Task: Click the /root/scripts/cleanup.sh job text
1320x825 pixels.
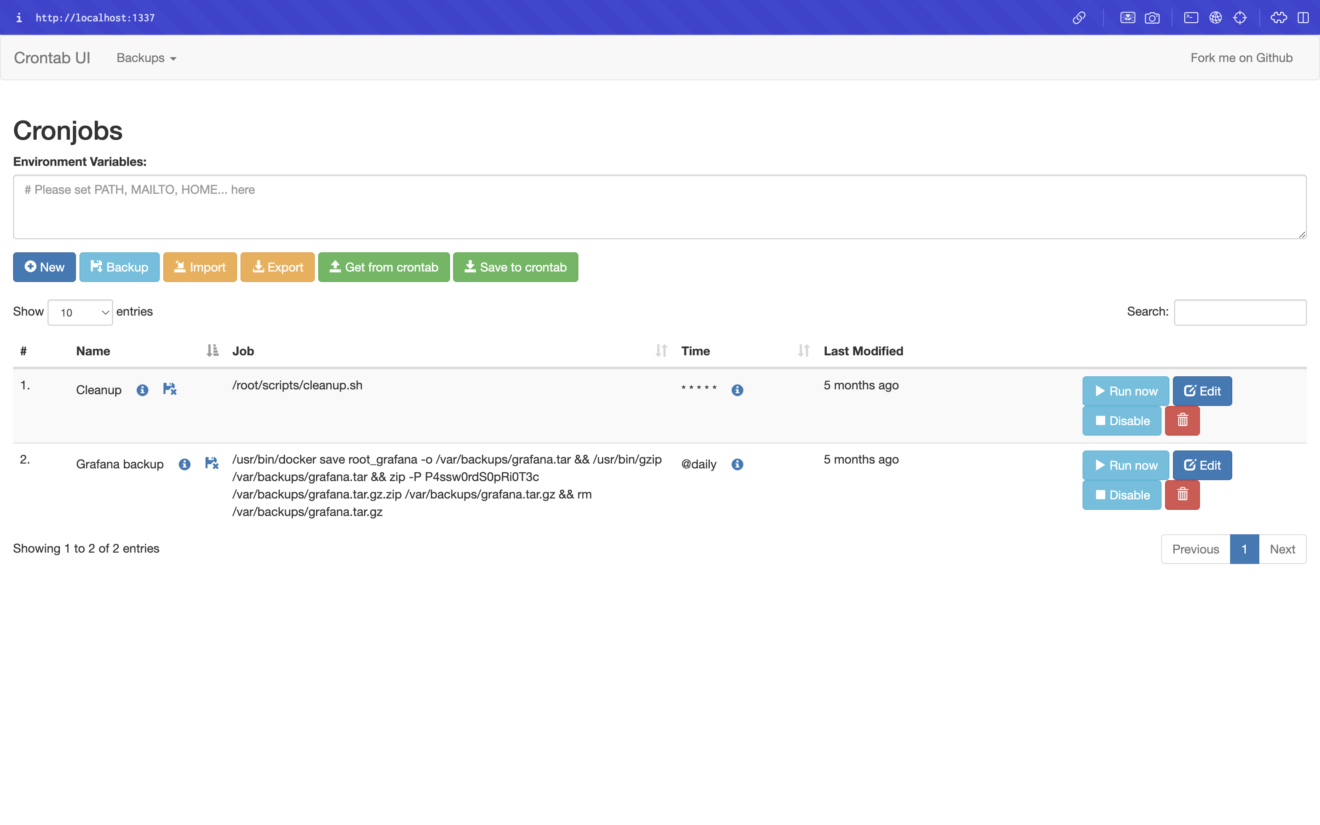Action: point(297,385)
